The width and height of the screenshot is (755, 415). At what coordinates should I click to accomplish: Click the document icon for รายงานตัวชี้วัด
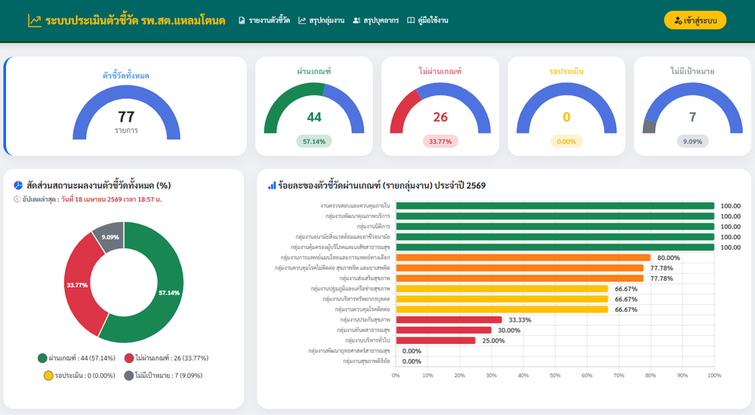[242, 20]
